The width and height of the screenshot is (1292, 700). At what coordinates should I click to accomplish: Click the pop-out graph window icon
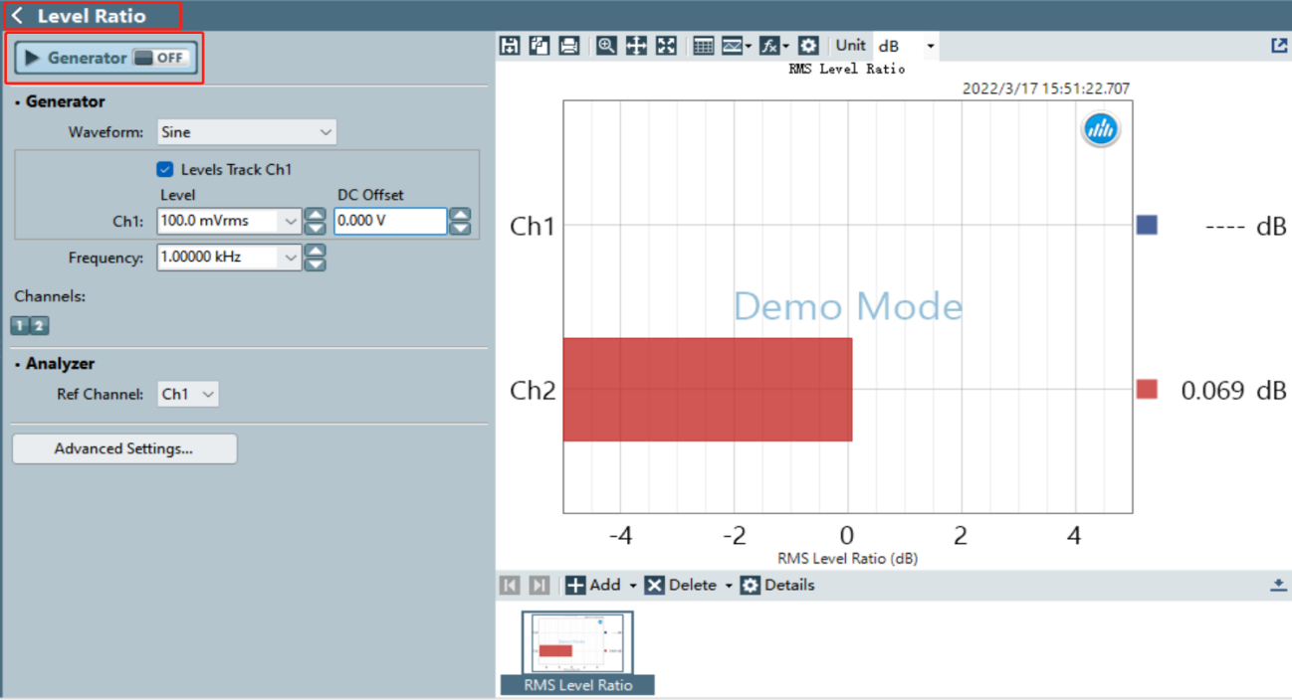1279,46
